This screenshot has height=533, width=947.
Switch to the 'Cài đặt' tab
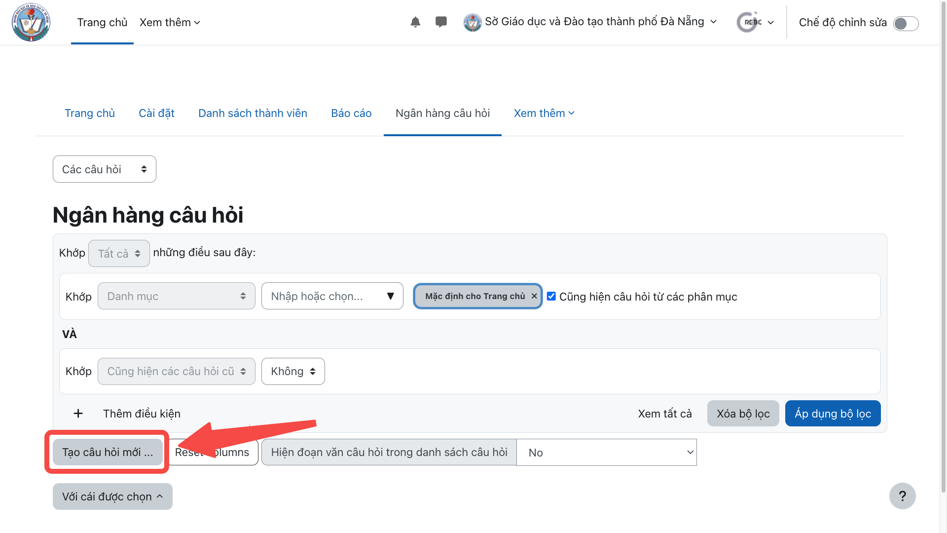[156, 114]
